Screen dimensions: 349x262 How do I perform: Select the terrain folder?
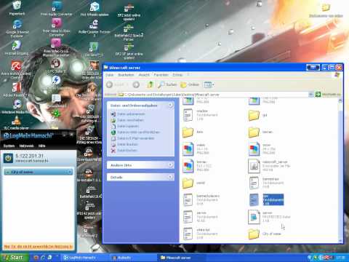coord(254,132)
